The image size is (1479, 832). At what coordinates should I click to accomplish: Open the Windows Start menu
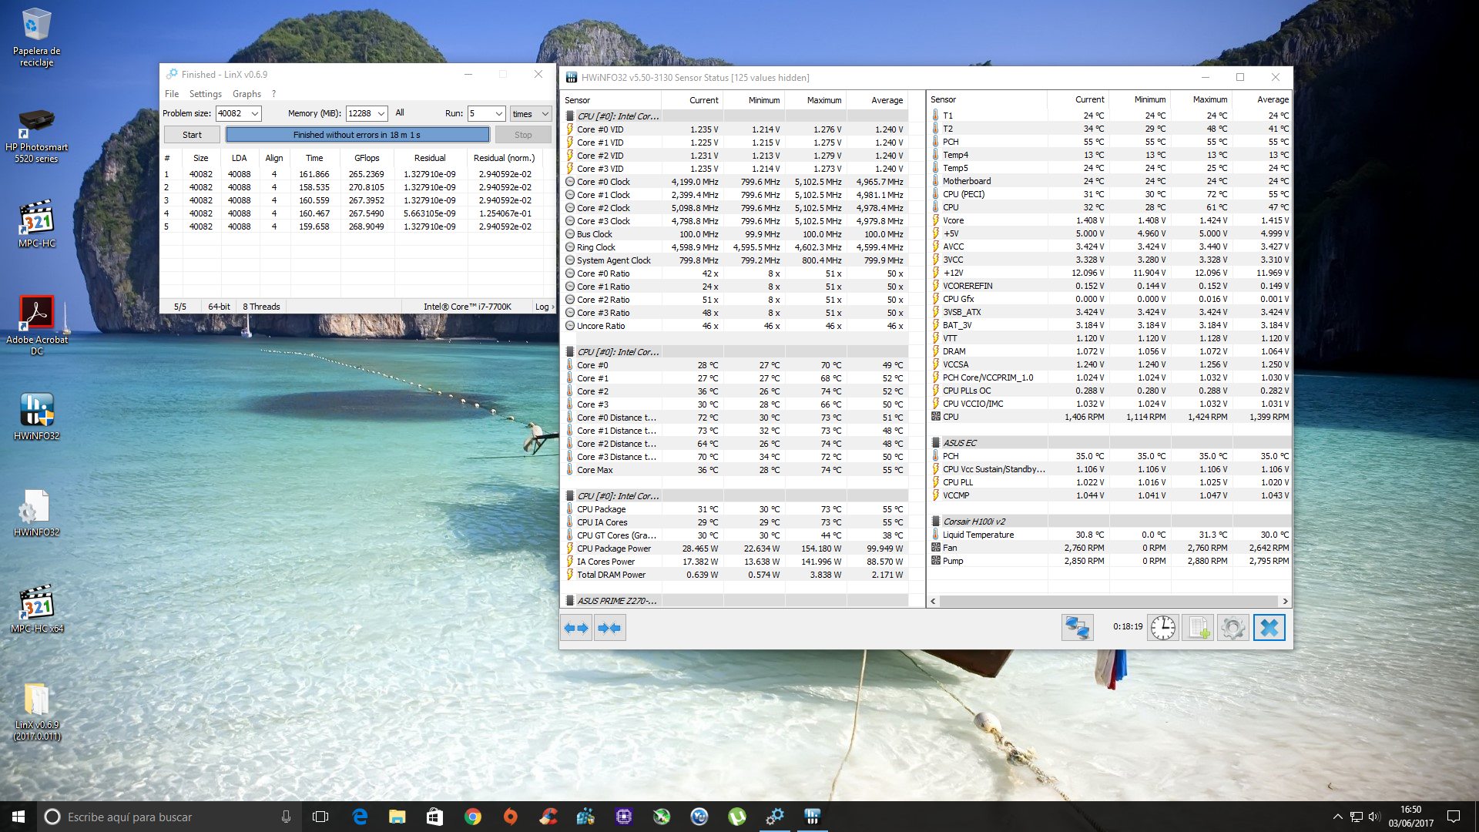pos(18,817)
